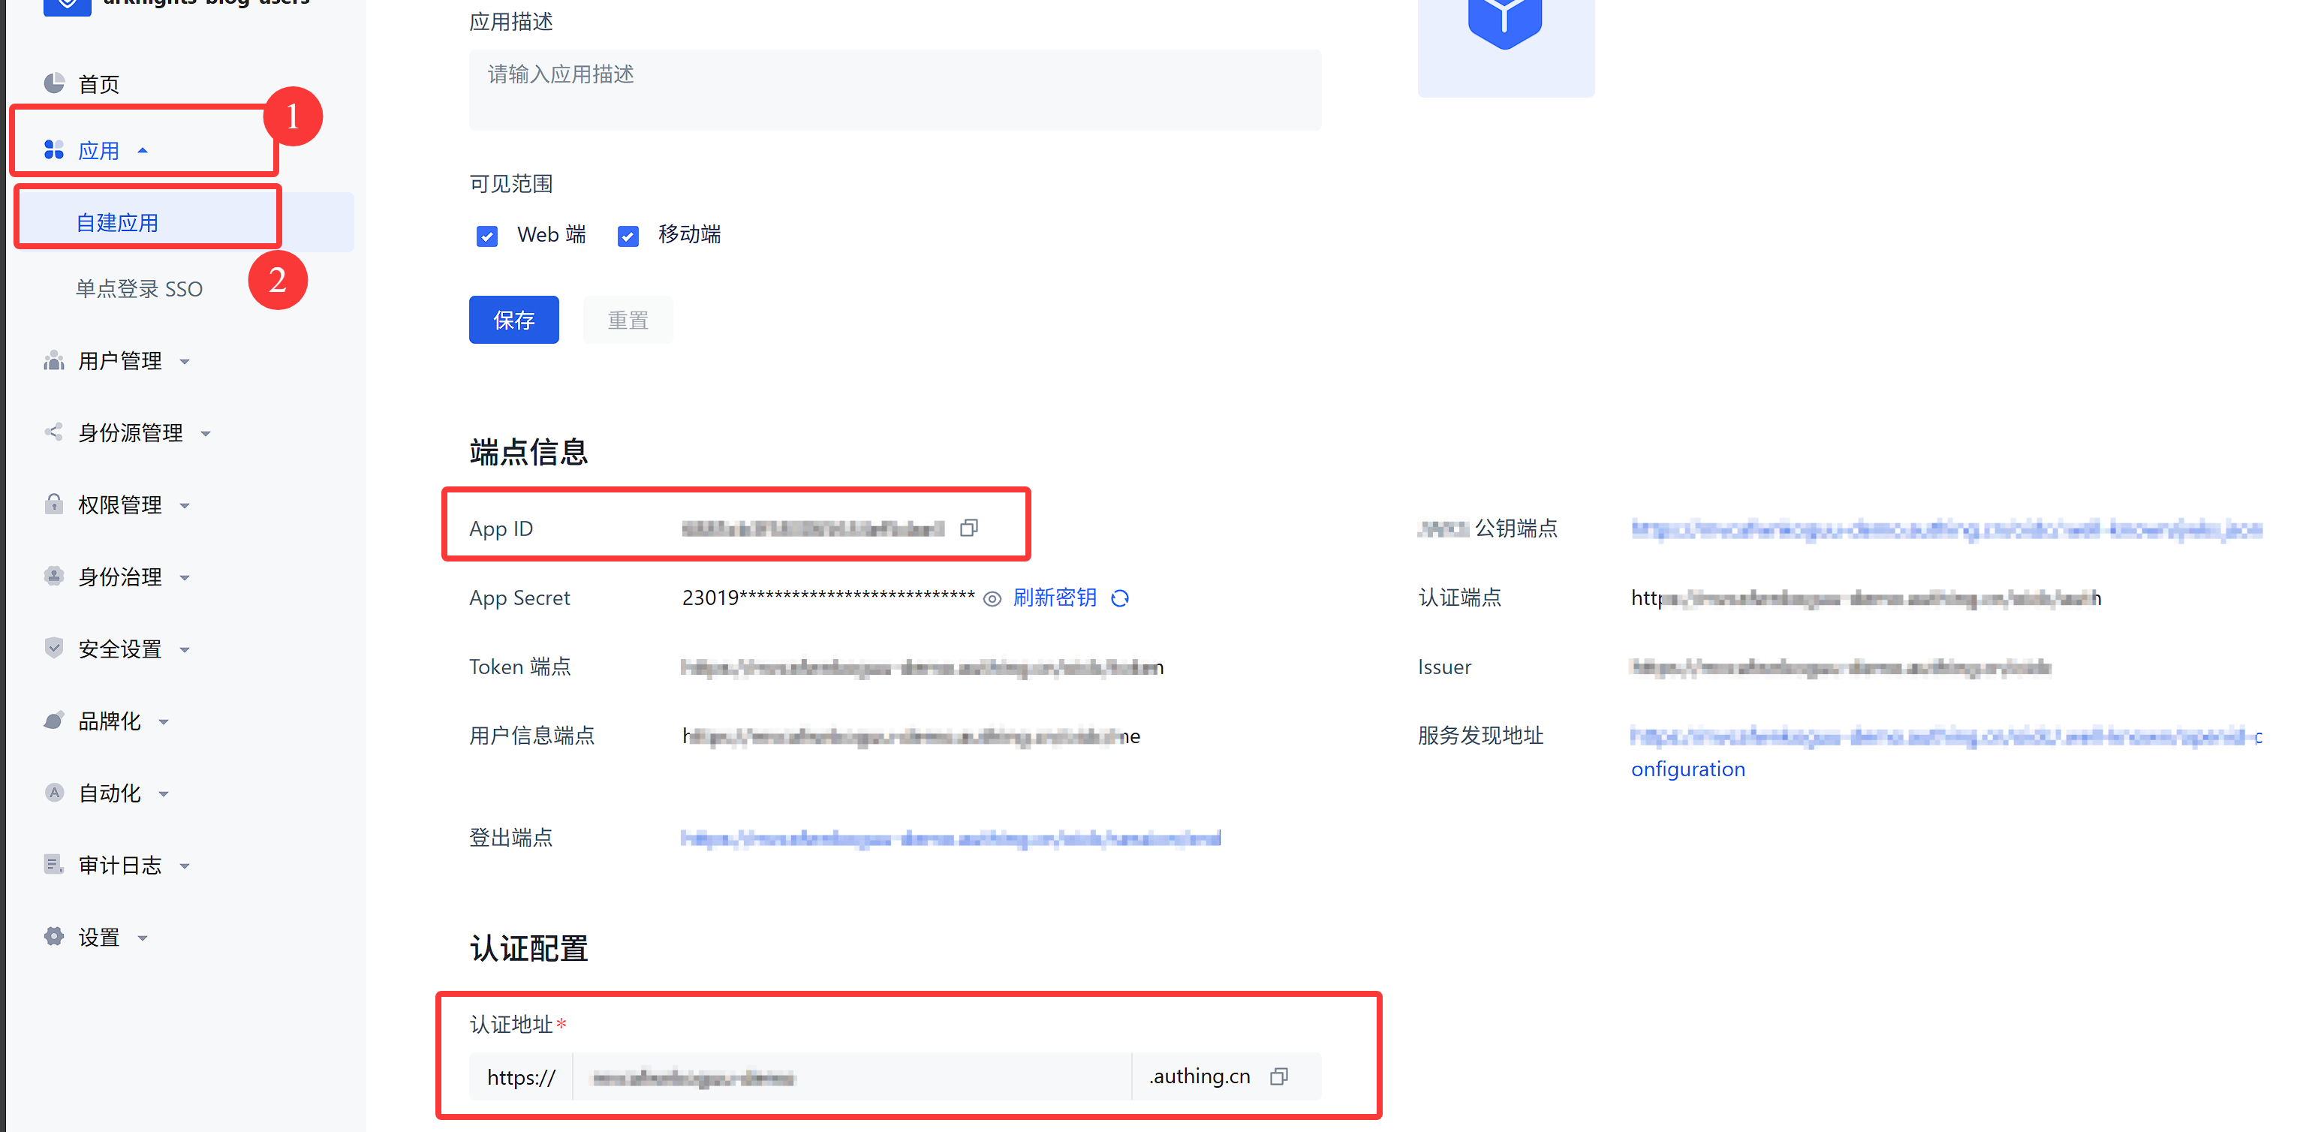The image size is (2321, 1132).
Task: Uncheck the Web 端 checkbox
Action: [x=486, y=236]
